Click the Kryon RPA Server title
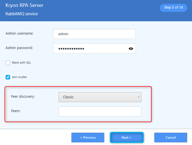The image size is (192, 145). [24, 6]
